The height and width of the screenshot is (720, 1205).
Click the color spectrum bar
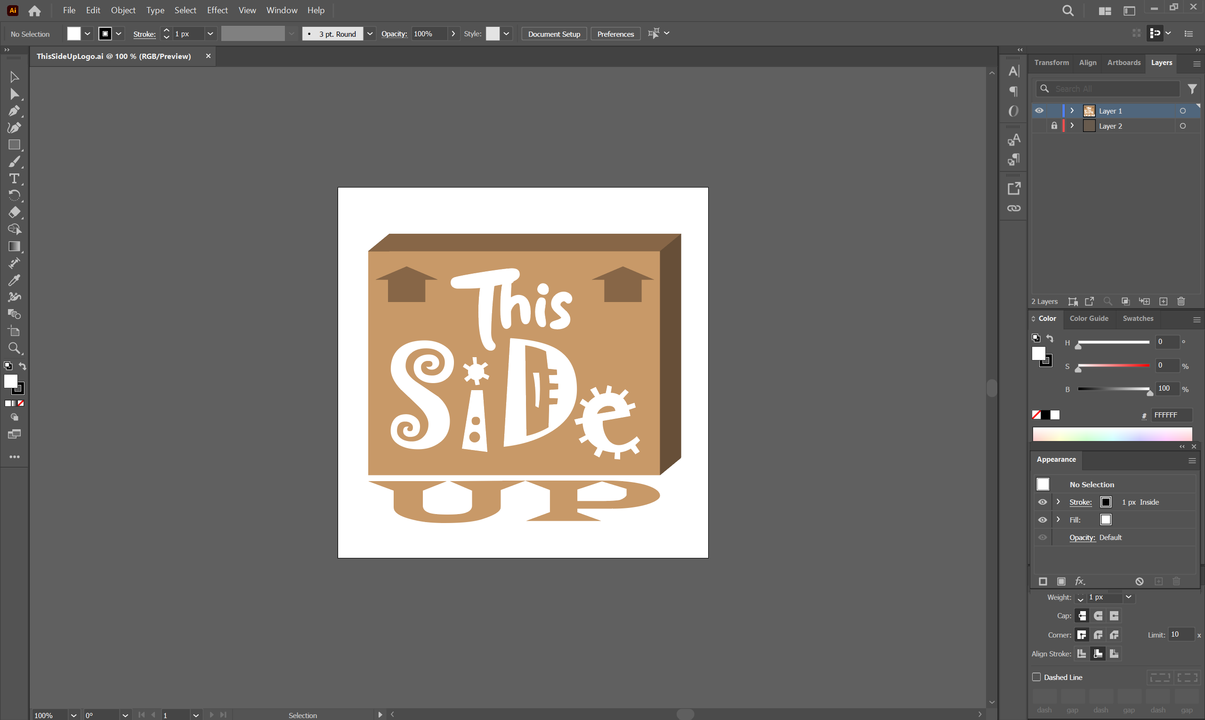(x=1111, y=434)
